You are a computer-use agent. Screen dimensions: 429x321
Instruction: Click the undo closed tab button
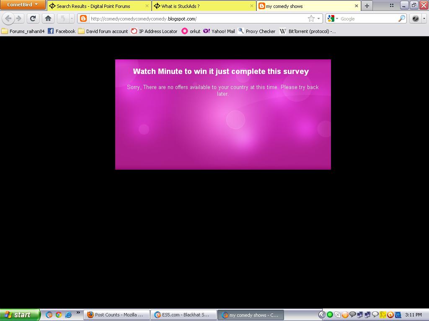63,18
